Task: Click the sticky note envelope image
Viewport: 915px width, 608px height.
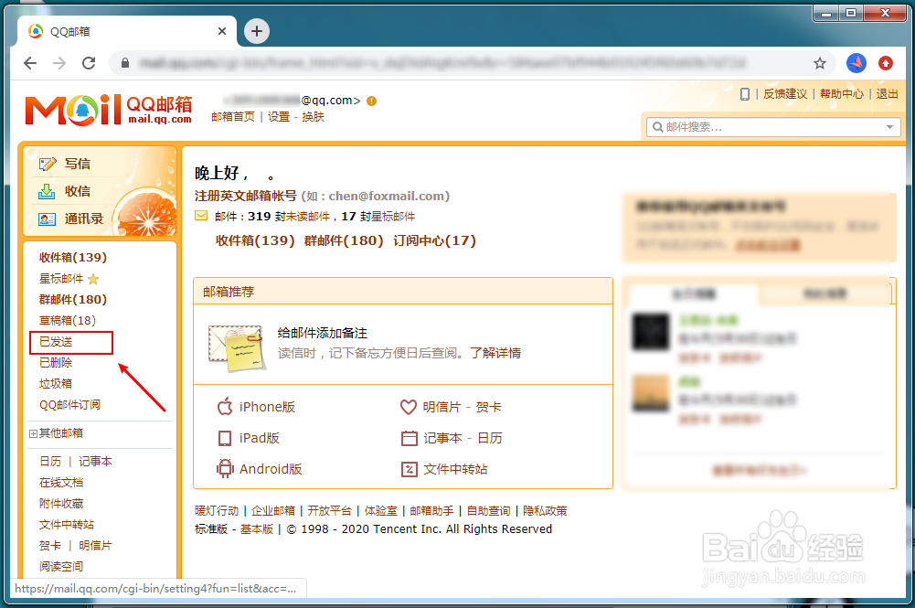Action: tap(237, 347)
